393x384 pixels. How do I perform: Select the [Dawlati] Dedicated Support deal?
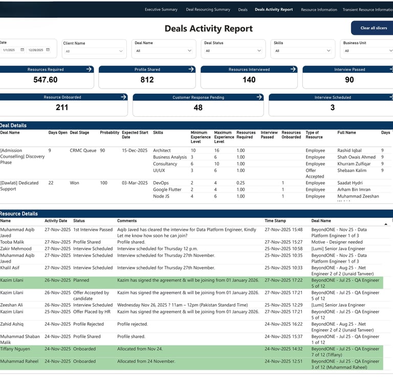point(19,186)
